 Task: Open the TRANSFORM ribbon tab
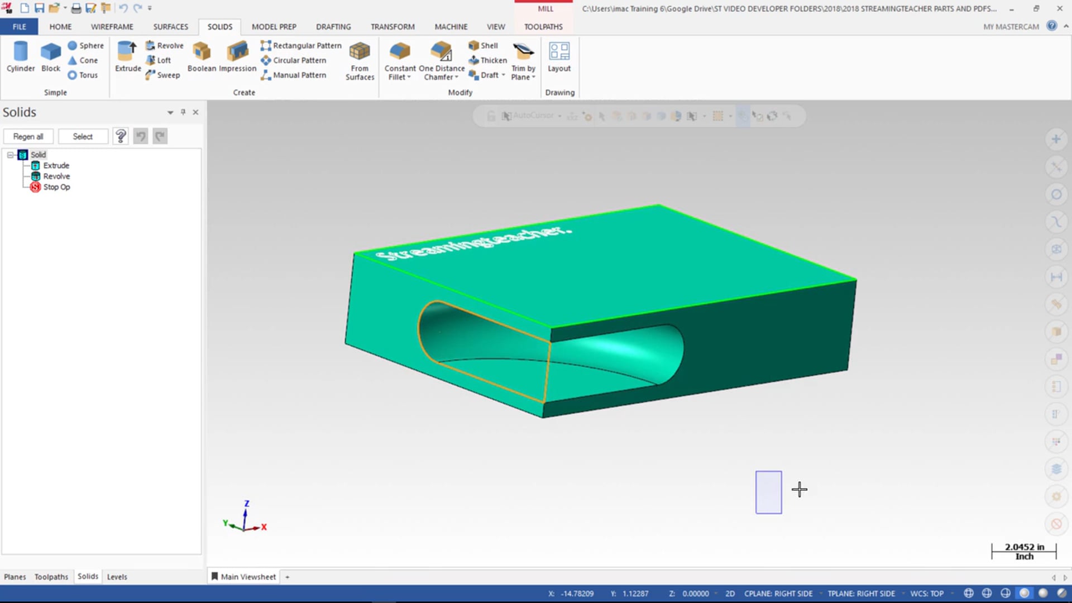coord(393,26)
